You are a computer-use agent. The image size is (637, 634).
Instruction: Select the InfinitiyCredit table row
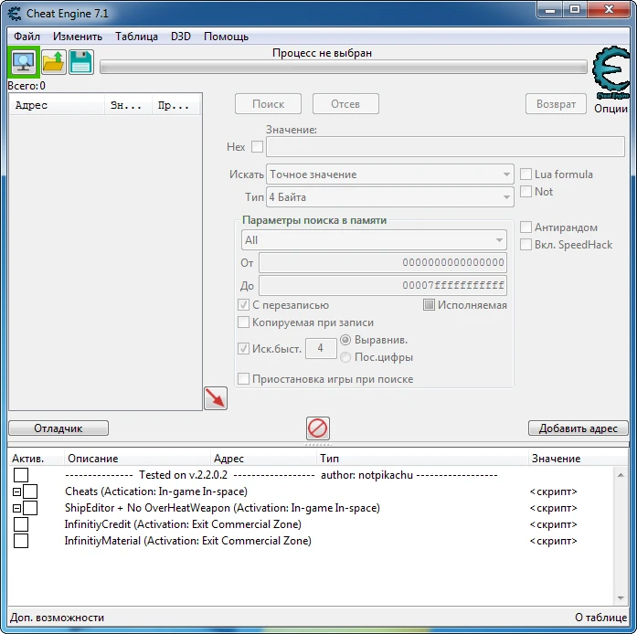[x=311, y=524]
